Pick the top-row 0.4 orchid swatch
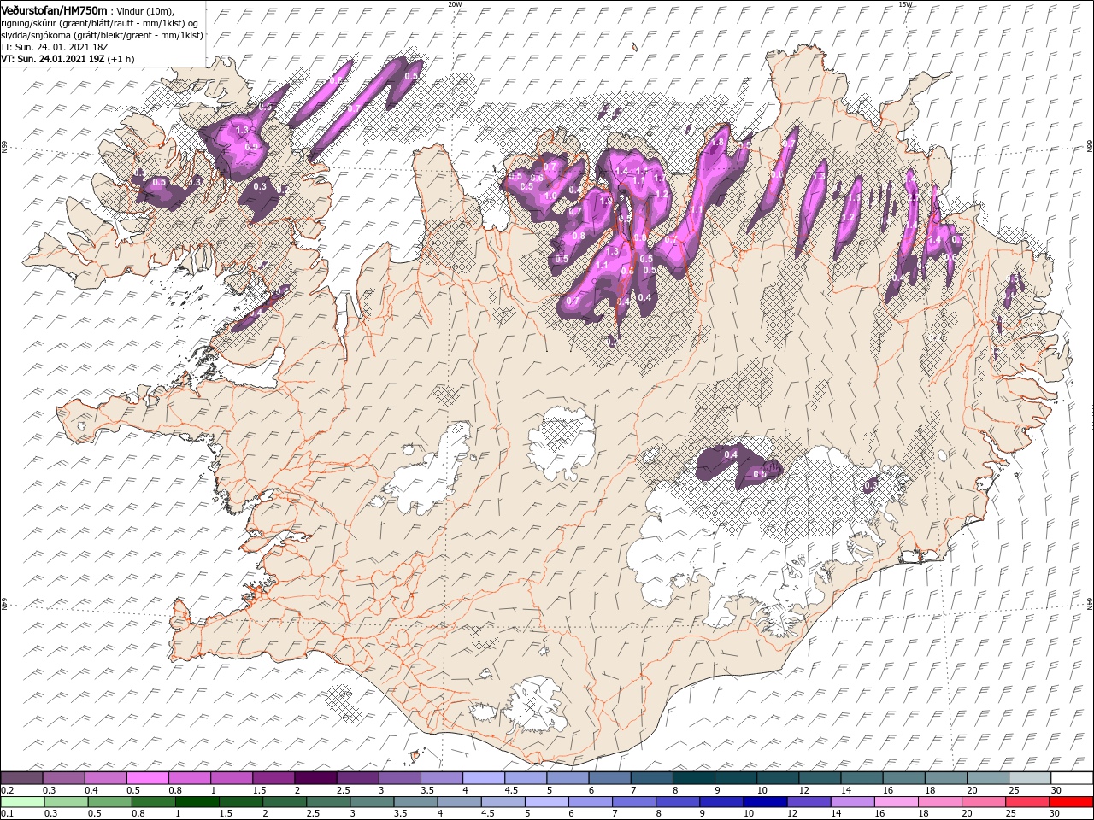The width and height of the screenshot is (1094, 820). pos(105,778)
